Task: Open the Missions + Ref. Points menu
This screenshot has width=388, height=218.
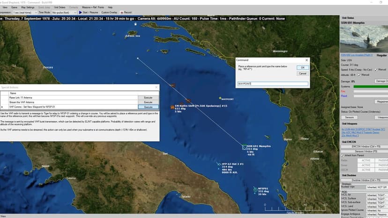Action: (x=93, y=7)
